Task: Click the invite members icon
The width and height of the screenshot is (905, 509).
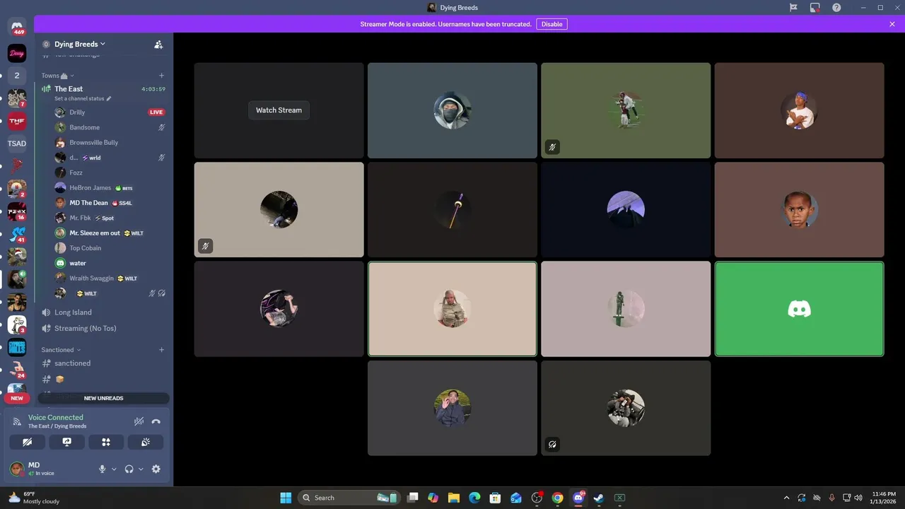Action: coord(158,45)
